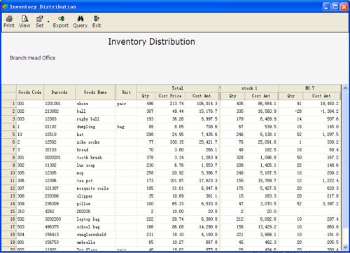This screenshot has width=350, height=253.
Task: Click the Unit column header
Action: [x=126, y=93]
